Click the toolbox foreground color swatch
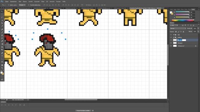 click(1, 72)
